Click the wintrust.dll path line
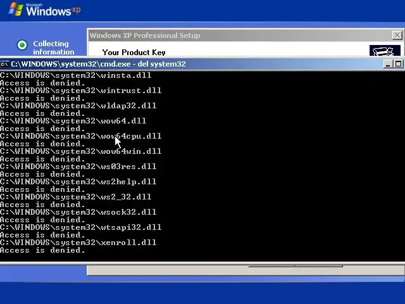Image resolution: width=405 pixels, height=304 pixels. (x=80, y=91)
